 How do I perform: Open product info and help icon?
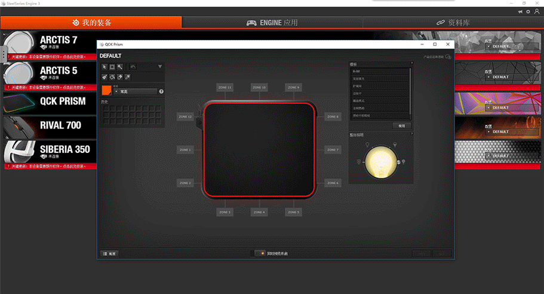tap(448, 57)
